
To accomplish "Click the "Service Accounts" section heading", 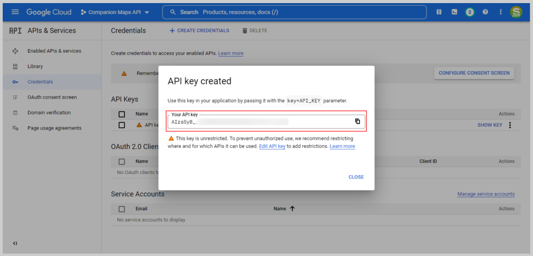I will pos(138,194).
